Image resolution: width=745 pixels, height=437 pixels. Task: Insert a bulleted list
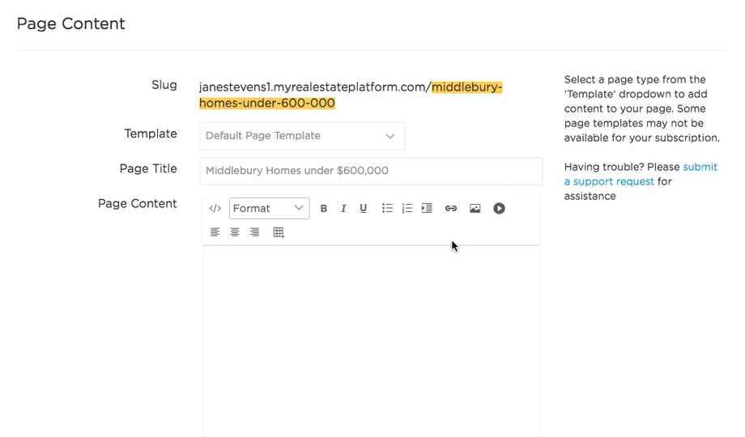[387, 209]
